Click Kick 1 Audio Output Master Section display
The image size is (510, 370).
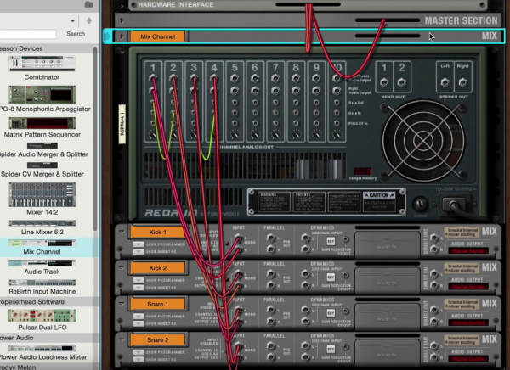click(x=468, y=251)
